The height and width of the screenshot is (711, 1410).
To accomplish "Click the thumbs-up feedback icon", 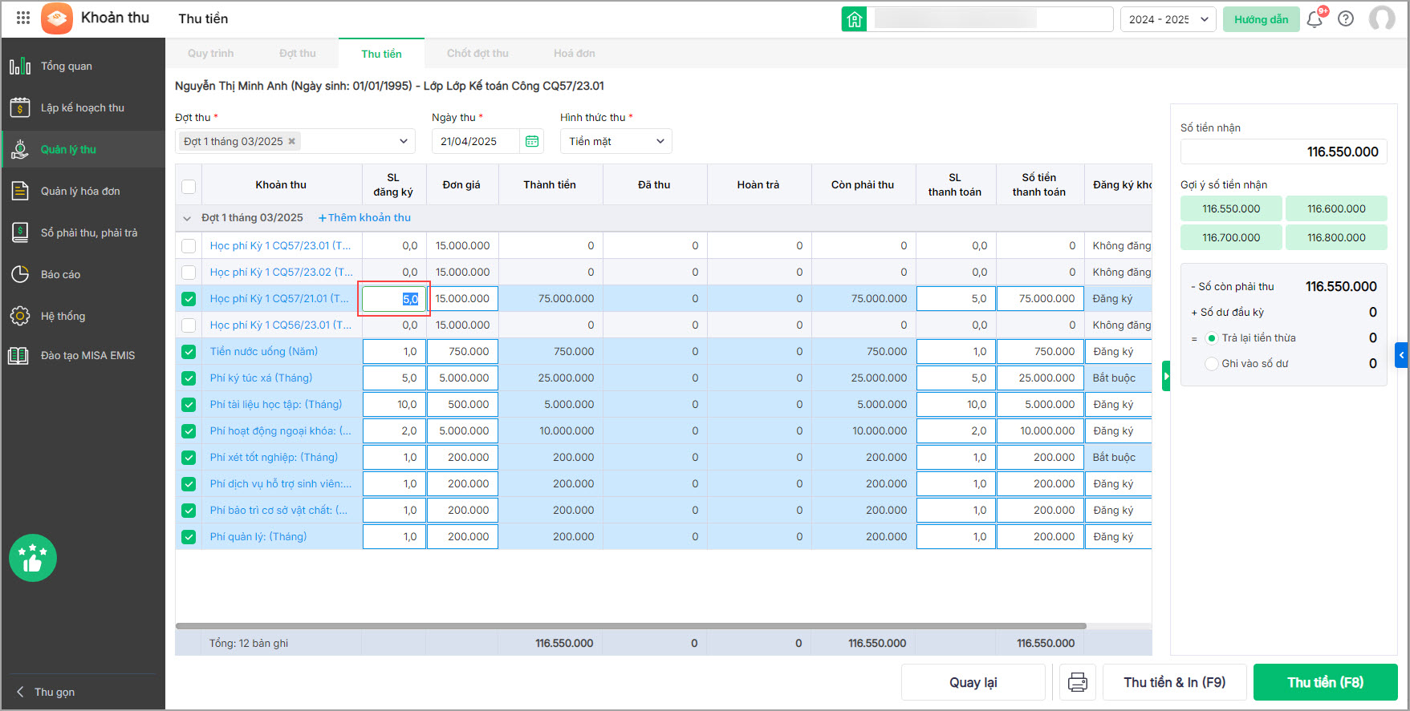I will [33, 558].
